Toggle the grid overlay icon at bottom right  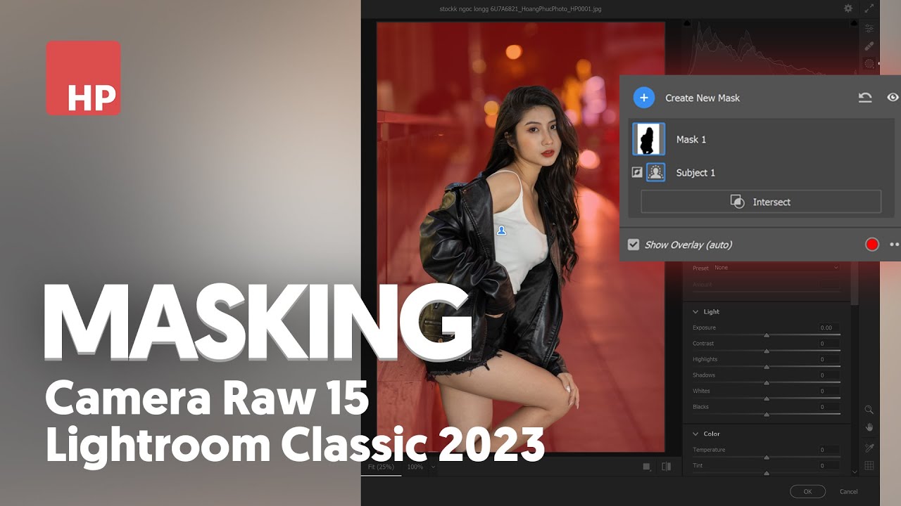point(869,465)
